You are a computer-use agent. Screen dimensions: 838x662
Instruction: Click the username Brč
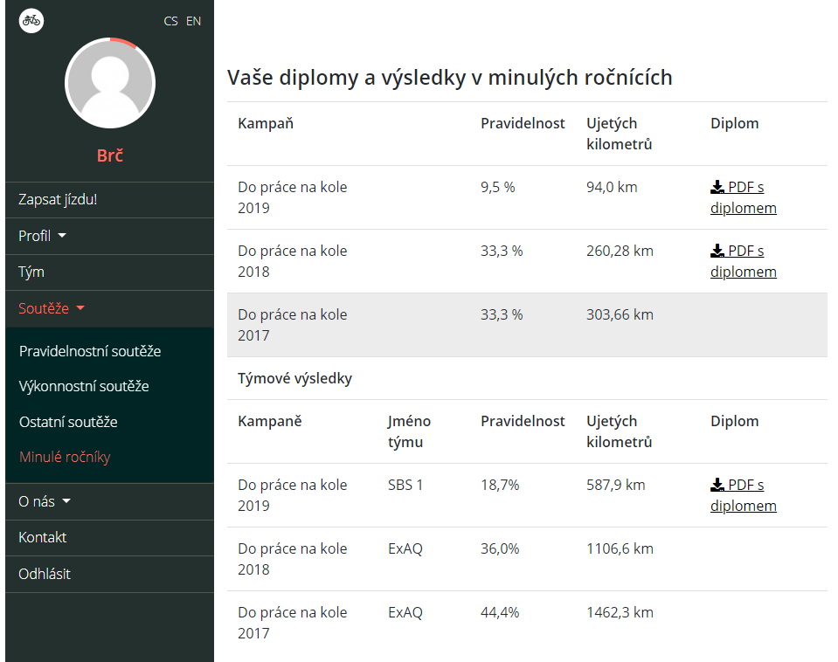point(110,155)
